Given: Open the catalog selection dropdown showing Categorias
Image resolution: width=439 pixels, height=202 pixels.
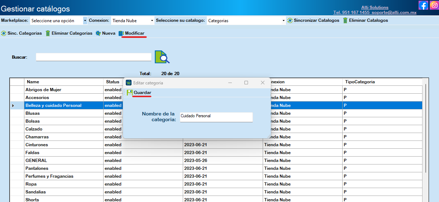Looking at the screenshot, I should click(x=246, y=21).
